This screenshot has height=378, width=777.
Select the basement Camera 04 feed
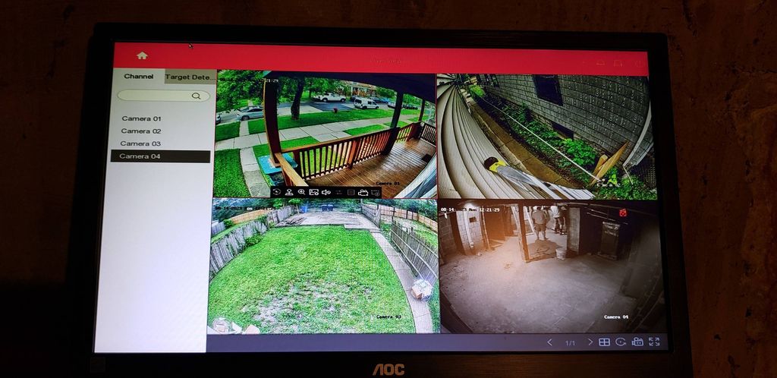(551, 266)
